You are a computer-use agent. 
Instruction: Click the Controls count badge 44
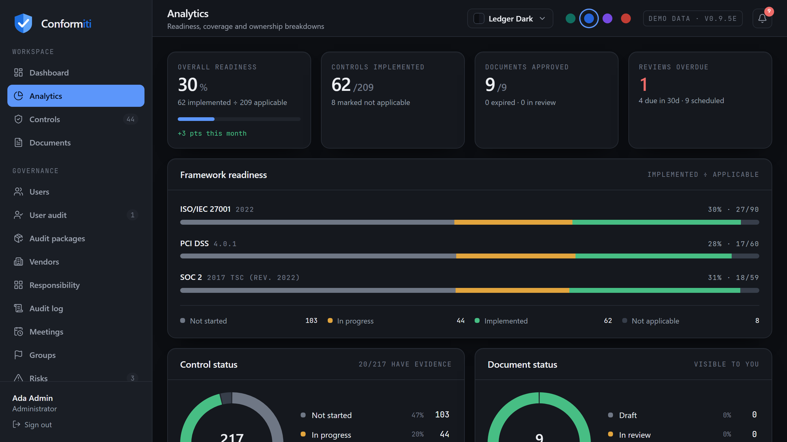pos(130,119)
